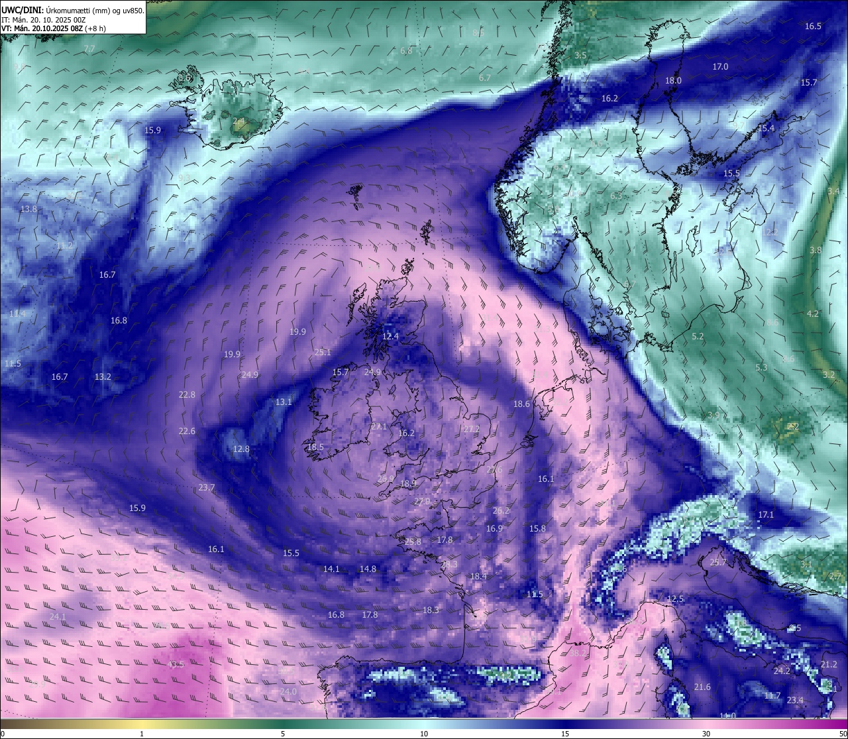Image resolution: width=848 pixels, height=739 pixels.
Task: Click the 24.0 value near Iberia
Action: 288,692
